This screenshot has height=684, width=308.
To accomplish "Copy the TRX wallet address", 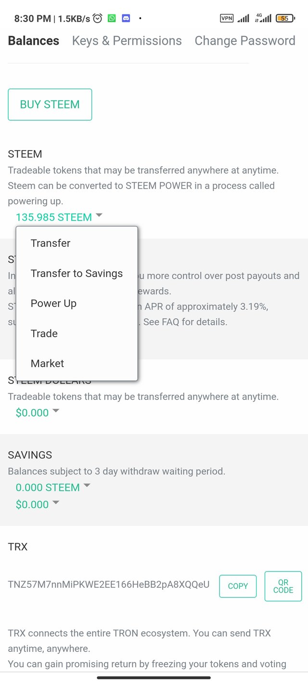I will coord(238,586).
